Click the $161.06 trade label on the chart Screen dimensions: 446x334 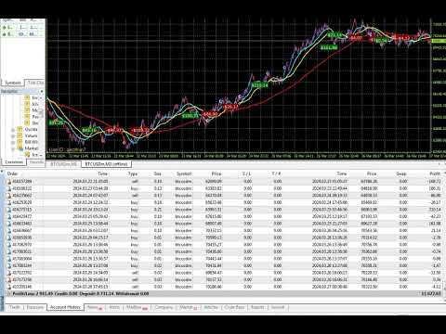[x=329, y=48]
